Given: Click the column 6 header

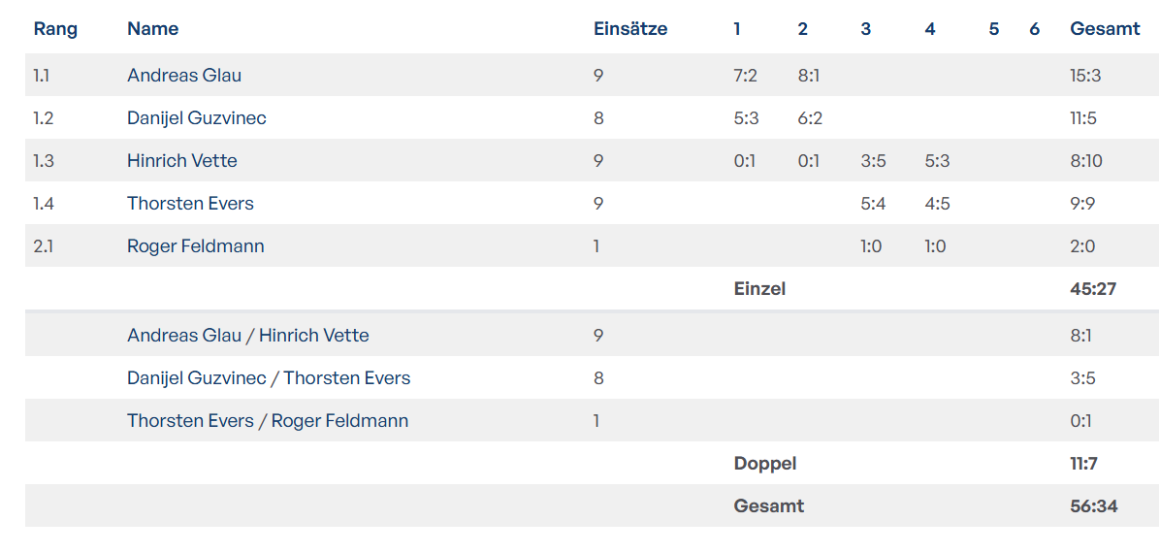Looking at the screenshot, I should click(x=1034, y=29).
